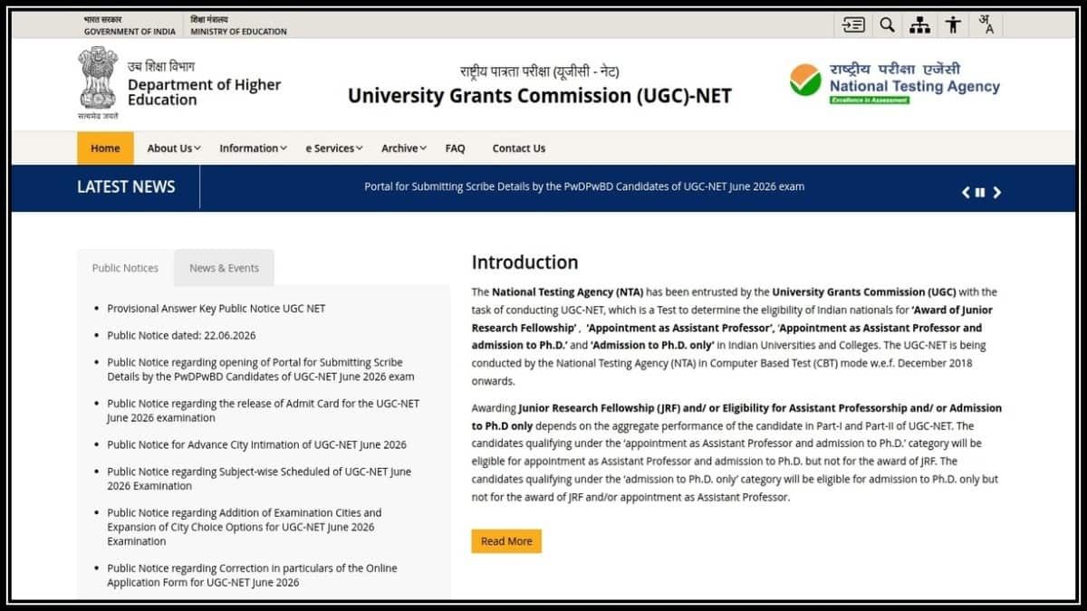Expand the Archive dropdown menu
Viewport: 1087px width, 611px height.
click(404, 148)
